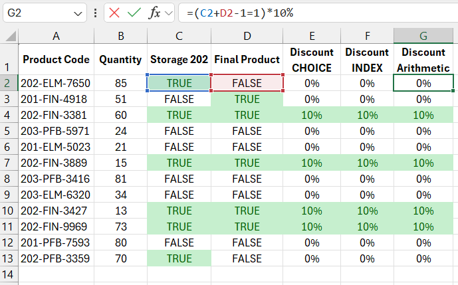Click quantity cell showing 60
The width and height of the screenshot is (458, 285).
coord(120,115)
